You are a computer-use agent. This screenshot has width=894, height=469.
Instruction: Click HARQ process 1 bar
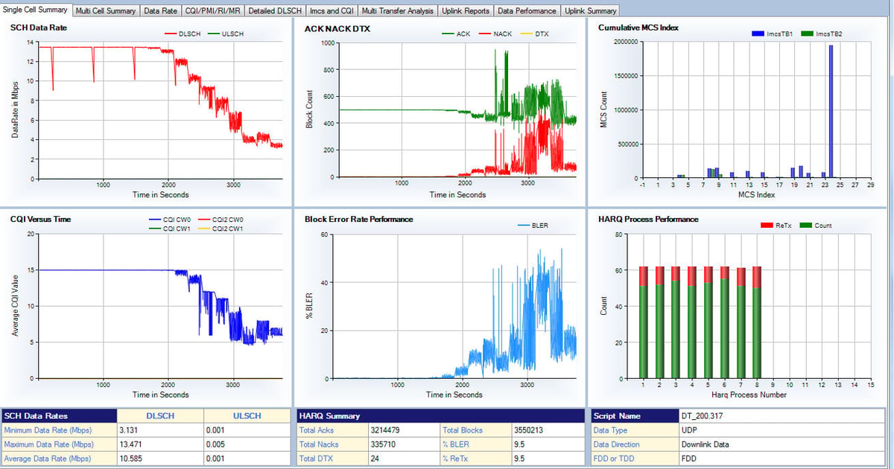[643, 322]
